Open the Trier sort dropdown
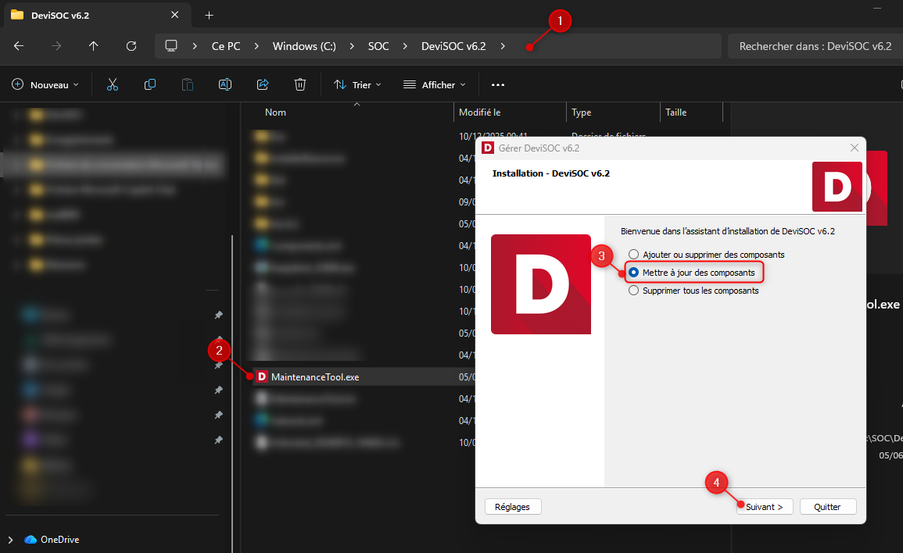This screenshot has width=903, height=553. 357,84
